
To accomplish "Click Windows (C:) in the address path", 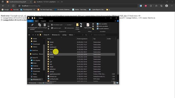I will 56,35.
